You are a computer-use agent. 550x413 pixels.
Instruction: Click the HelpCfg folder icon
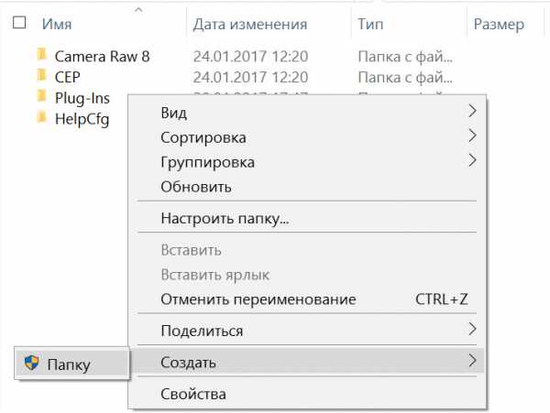pyautogui.click(x=42, y=117)
